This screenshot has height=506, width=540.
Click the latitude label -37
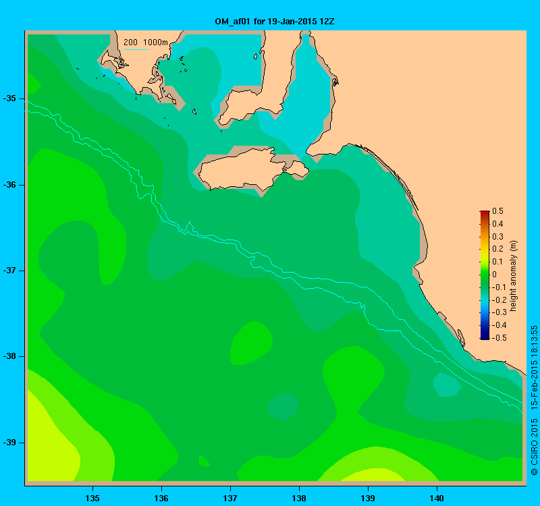[9, 271]
